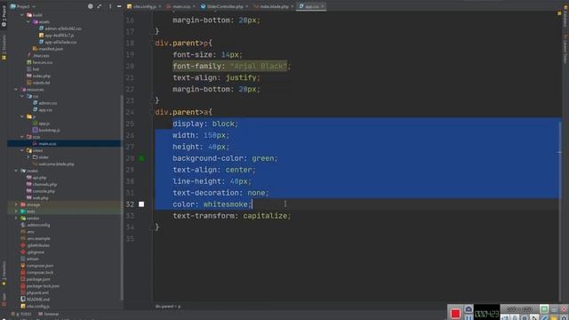The width and height of the screenshot is (569, 320).
Task: Select vite.config.js in project tree
Action: [x=35, y=307]
